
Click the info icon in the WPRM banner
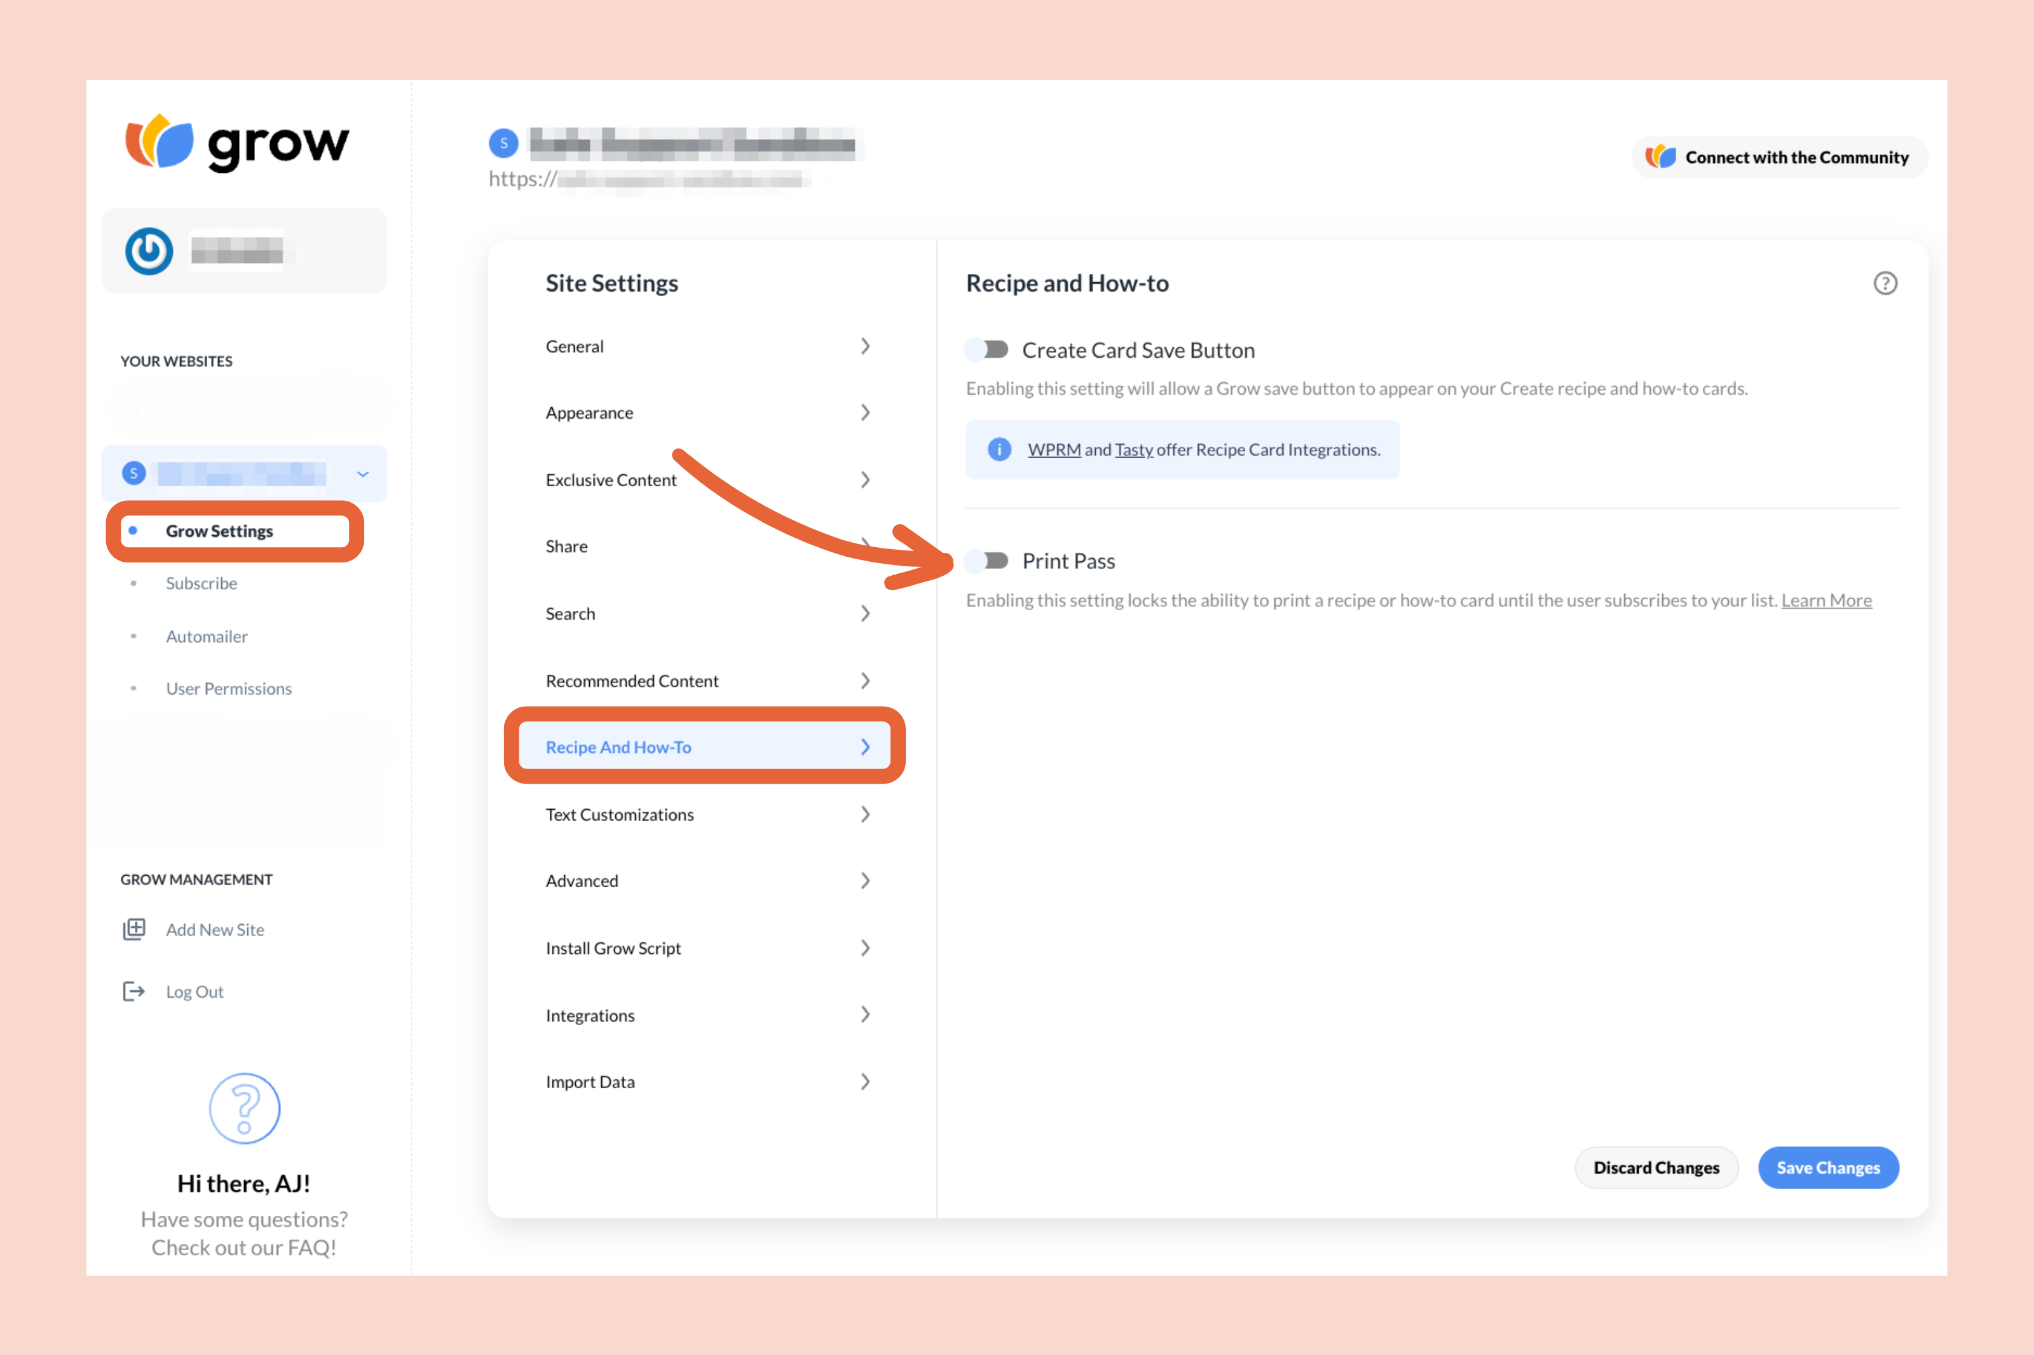point(999,449)
